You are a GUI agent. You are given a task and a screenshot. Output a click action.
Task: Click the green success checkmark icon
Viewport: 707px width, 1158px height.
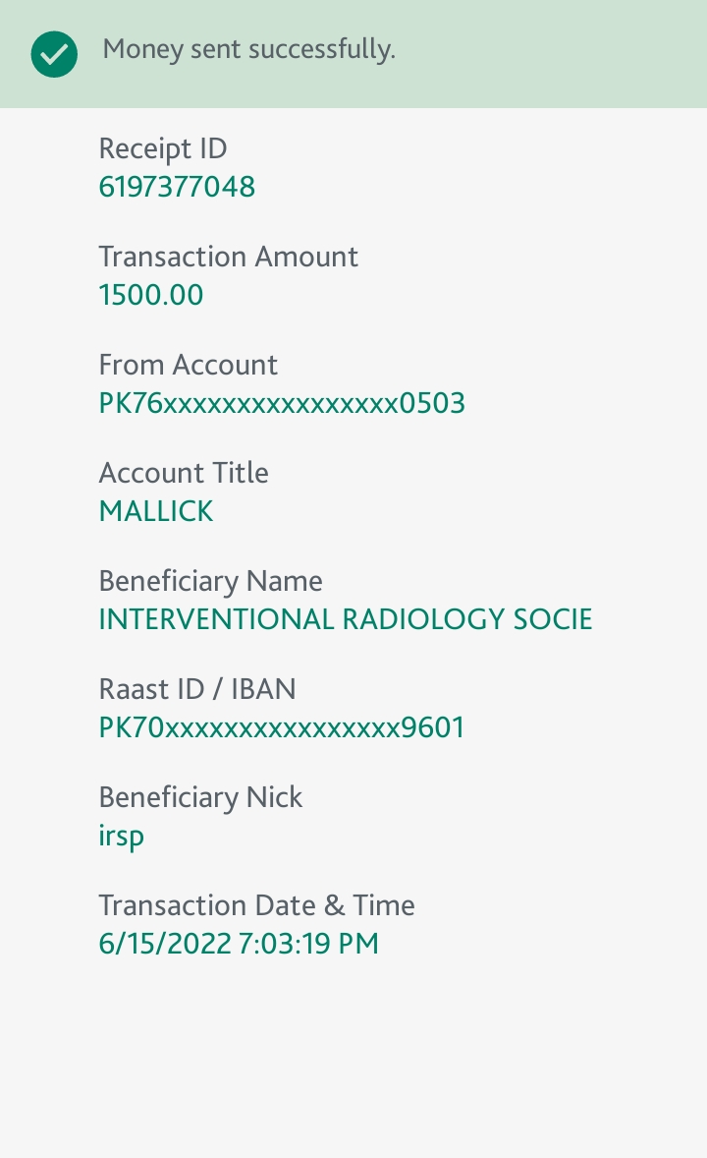coord(54,53)
